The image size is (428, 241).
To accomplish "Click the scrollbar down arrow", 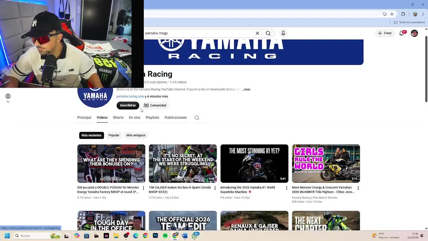I will 426,229.
